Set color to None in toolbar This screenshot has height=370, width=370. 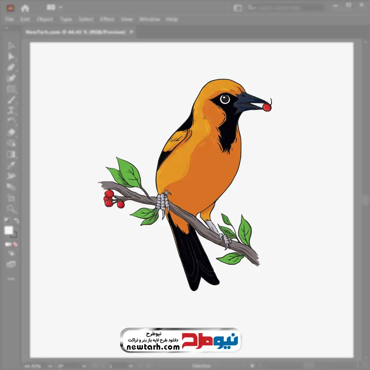click(16, 244)
